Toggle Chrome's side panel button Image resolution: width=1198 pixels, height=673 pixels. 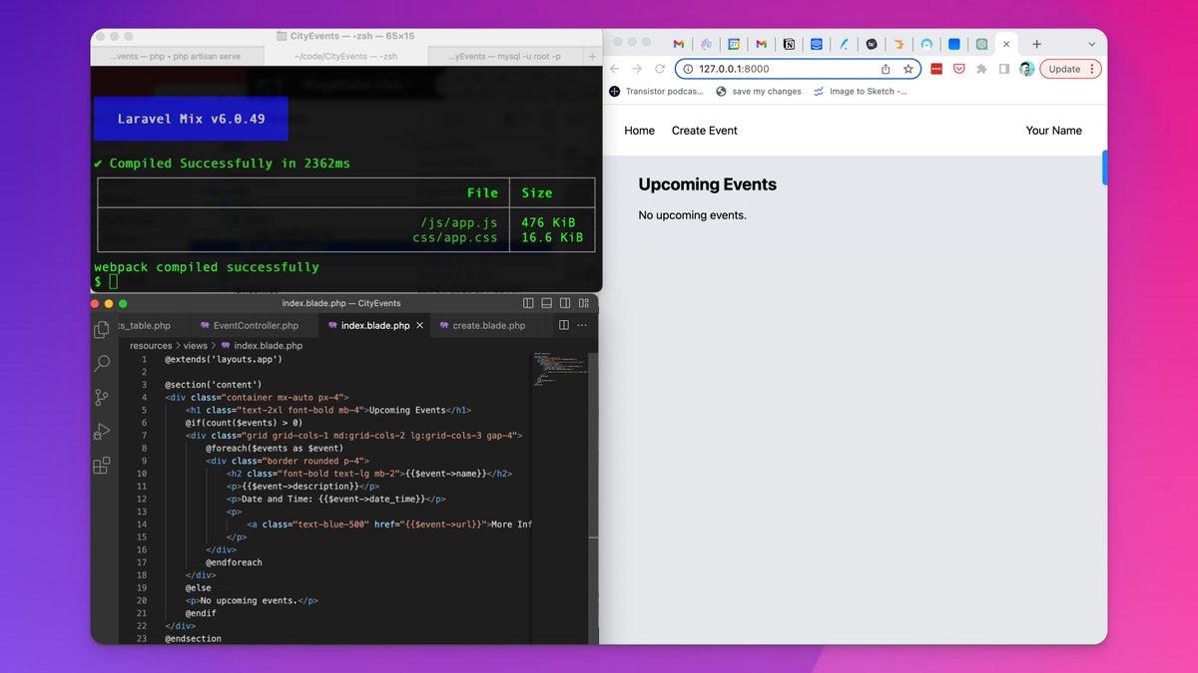click(1003, 69)
